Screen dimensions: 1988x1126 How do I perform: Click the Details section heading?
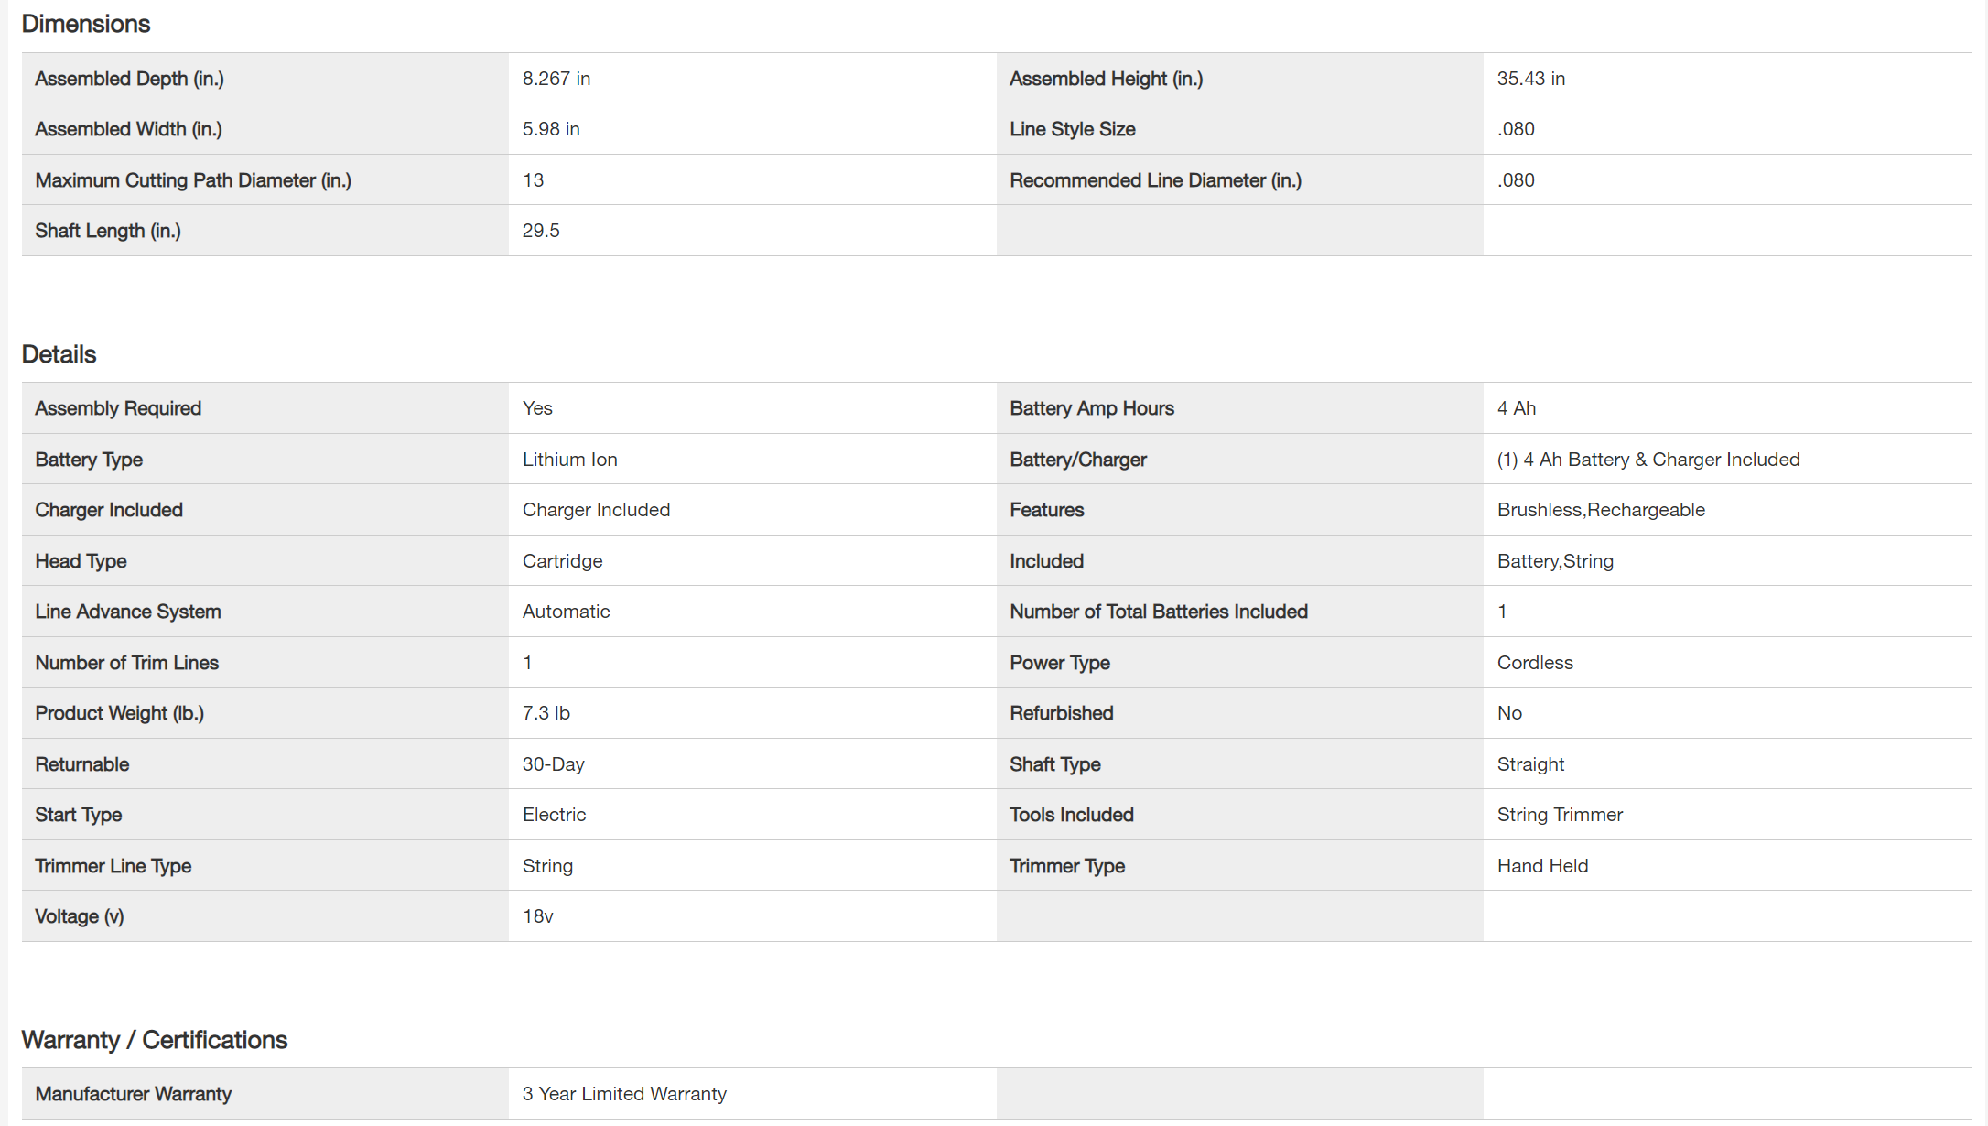(59, 354)
